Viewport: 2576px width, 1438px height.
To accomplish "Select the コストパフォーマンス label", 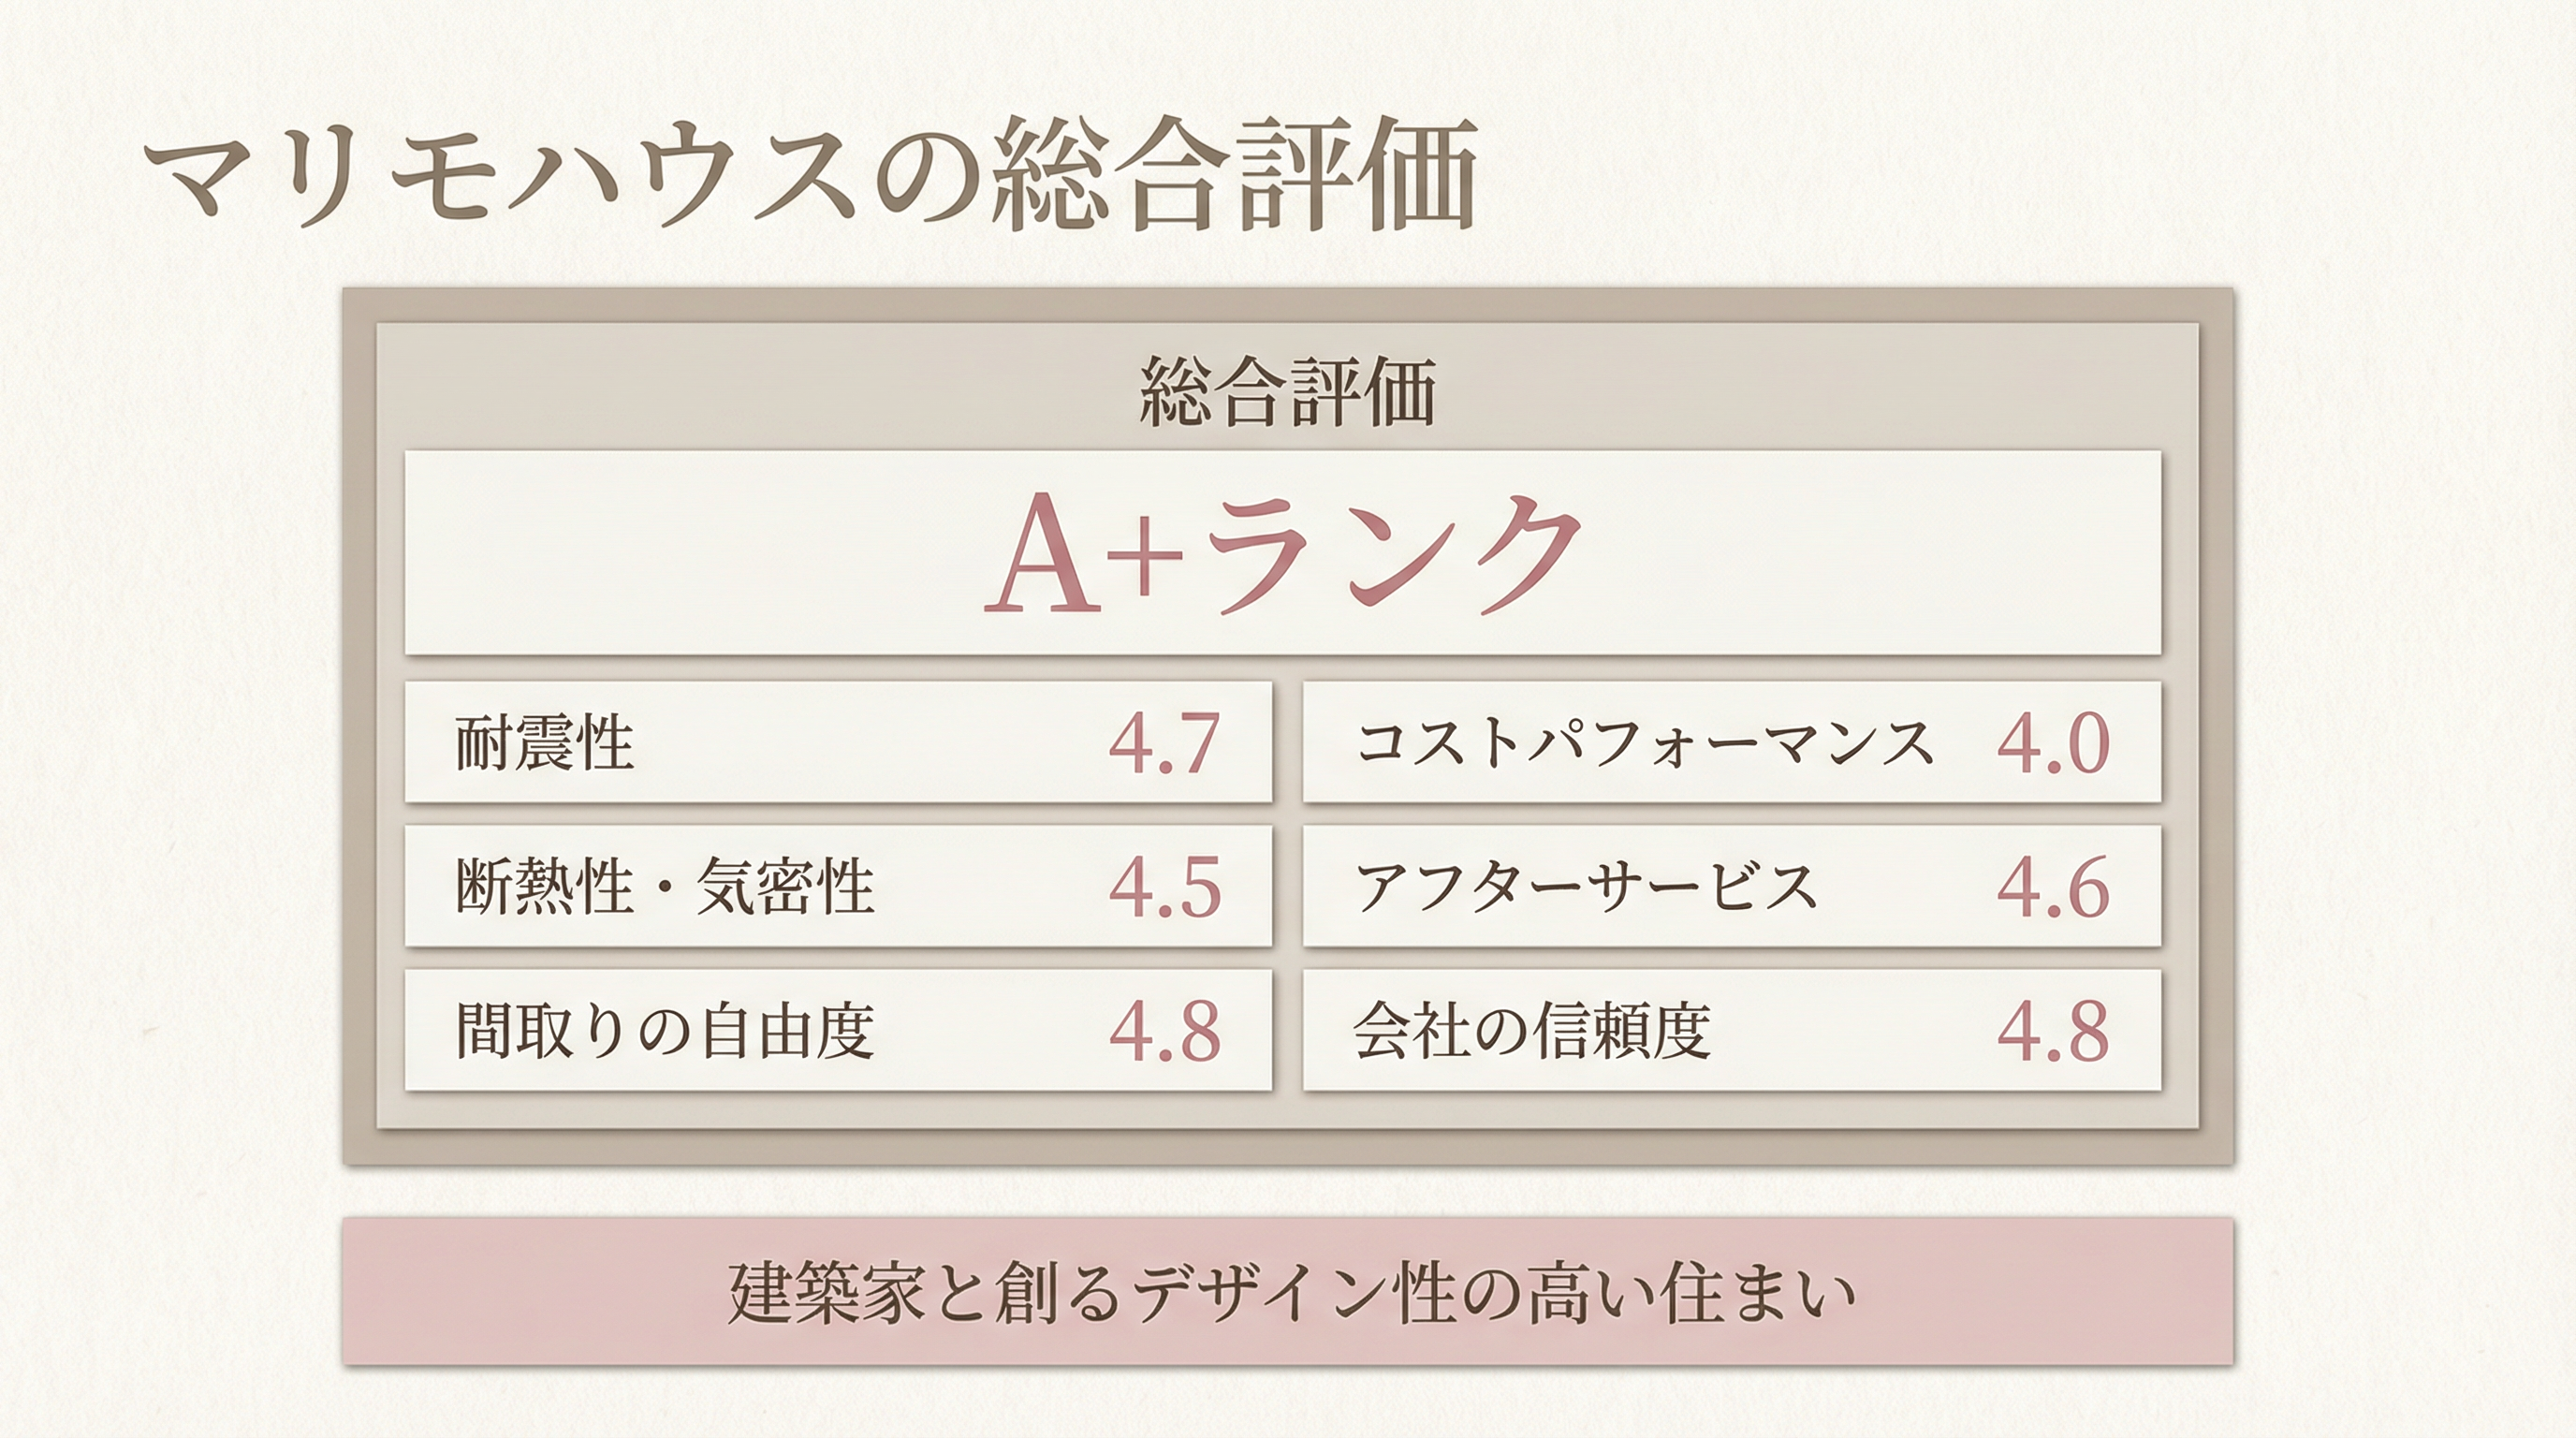I will (x=1644, y=743).
